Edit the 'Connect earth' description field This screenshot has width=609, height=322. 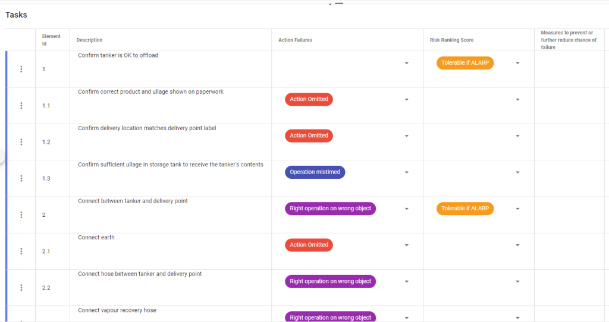pyautogui.click(x=96, y=238)
